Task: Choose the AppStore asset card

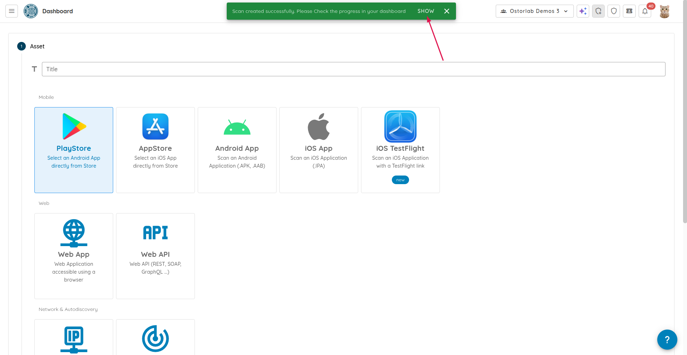Action: click(155, 150)
